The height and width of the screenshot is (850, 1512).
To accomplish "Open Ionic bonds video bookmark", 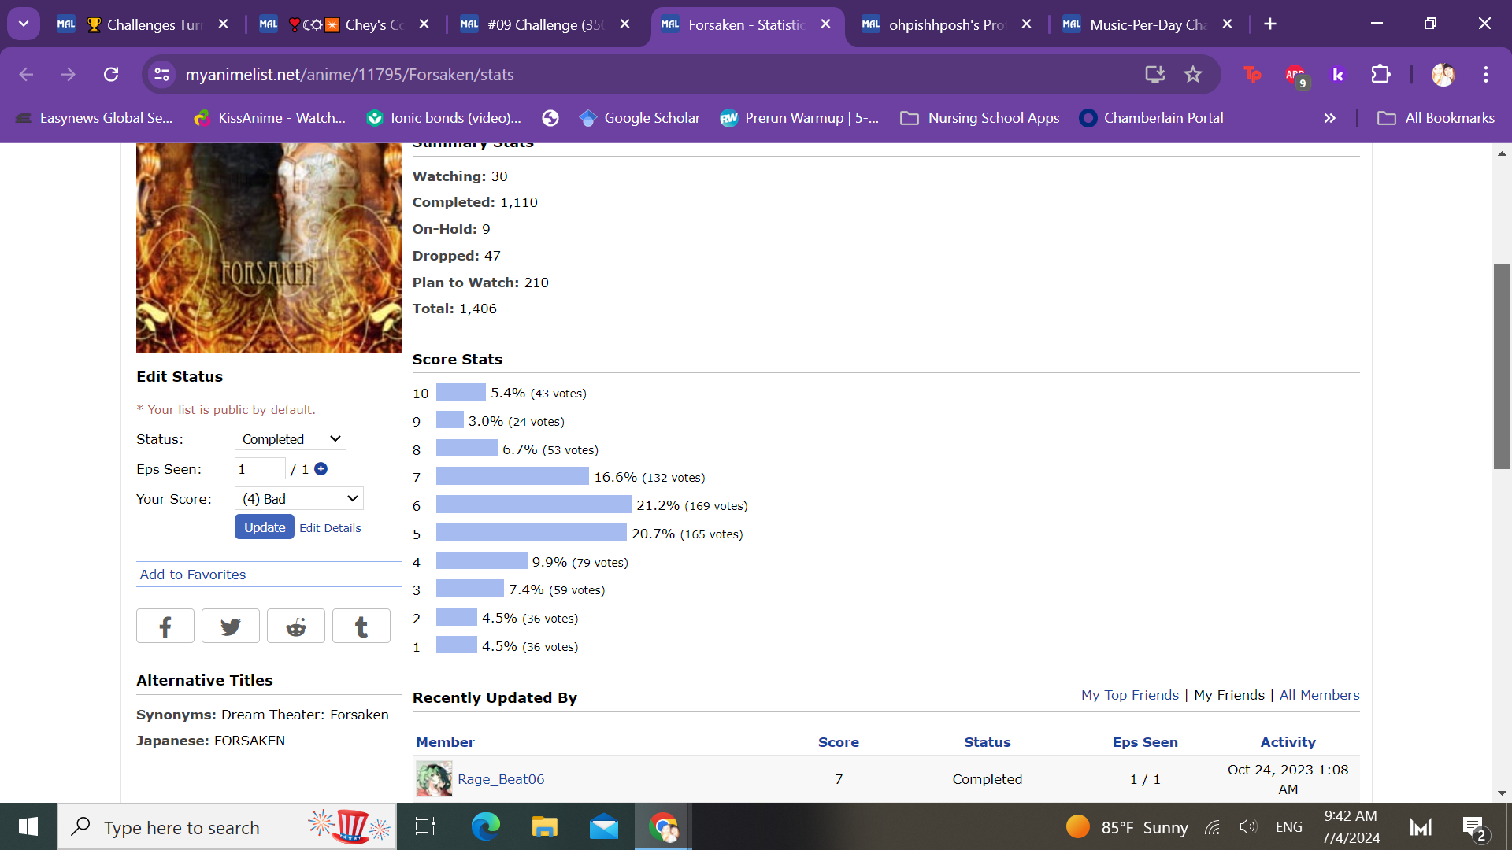I will (x=444, y=118).
